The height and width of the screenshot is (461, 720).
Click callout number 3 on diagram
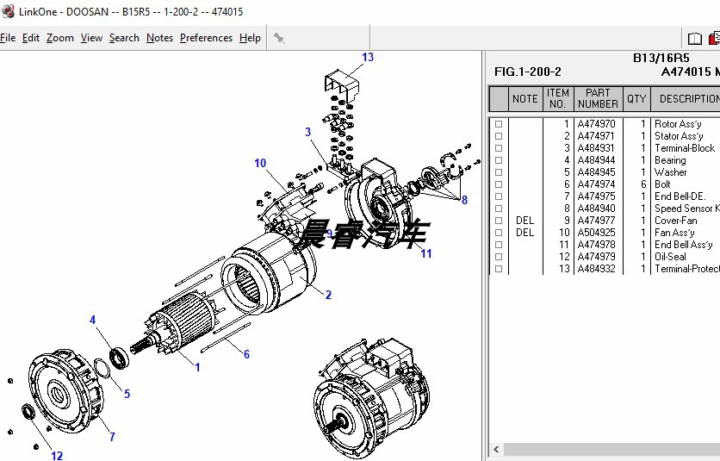coord(308,132)
